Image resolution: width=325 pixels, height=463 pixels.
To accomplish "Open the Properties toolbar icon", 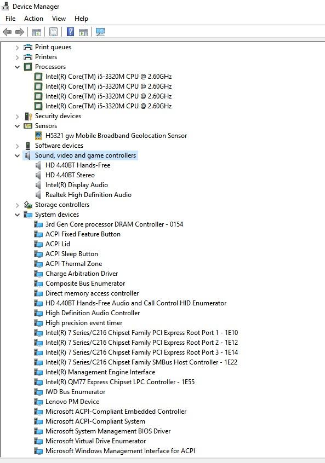I will (54, 32).
